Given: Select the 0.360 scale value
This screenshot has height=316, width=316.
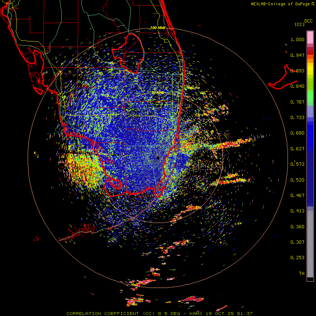Looking at the screenshot, I should 297,227.
